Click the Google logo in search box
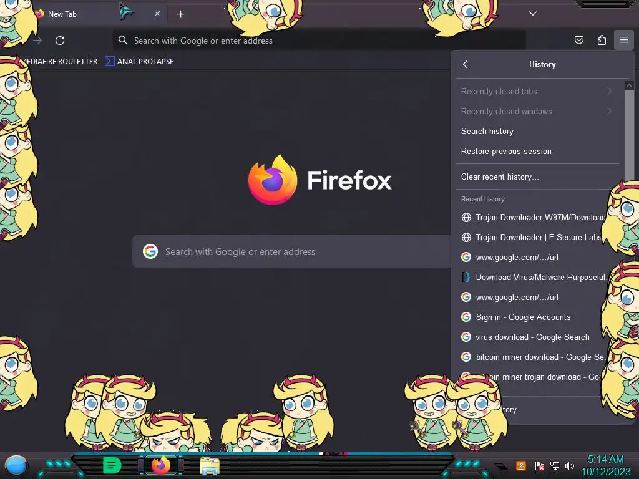Image resolution: width=639 pixels, height=479 pixels. tap(150, 251)
